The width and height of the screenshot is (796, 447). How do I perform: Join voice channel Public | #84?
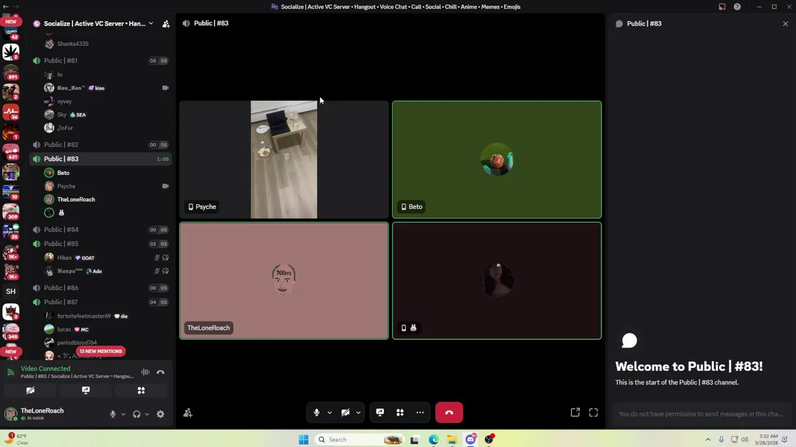(x=99, y=230)
